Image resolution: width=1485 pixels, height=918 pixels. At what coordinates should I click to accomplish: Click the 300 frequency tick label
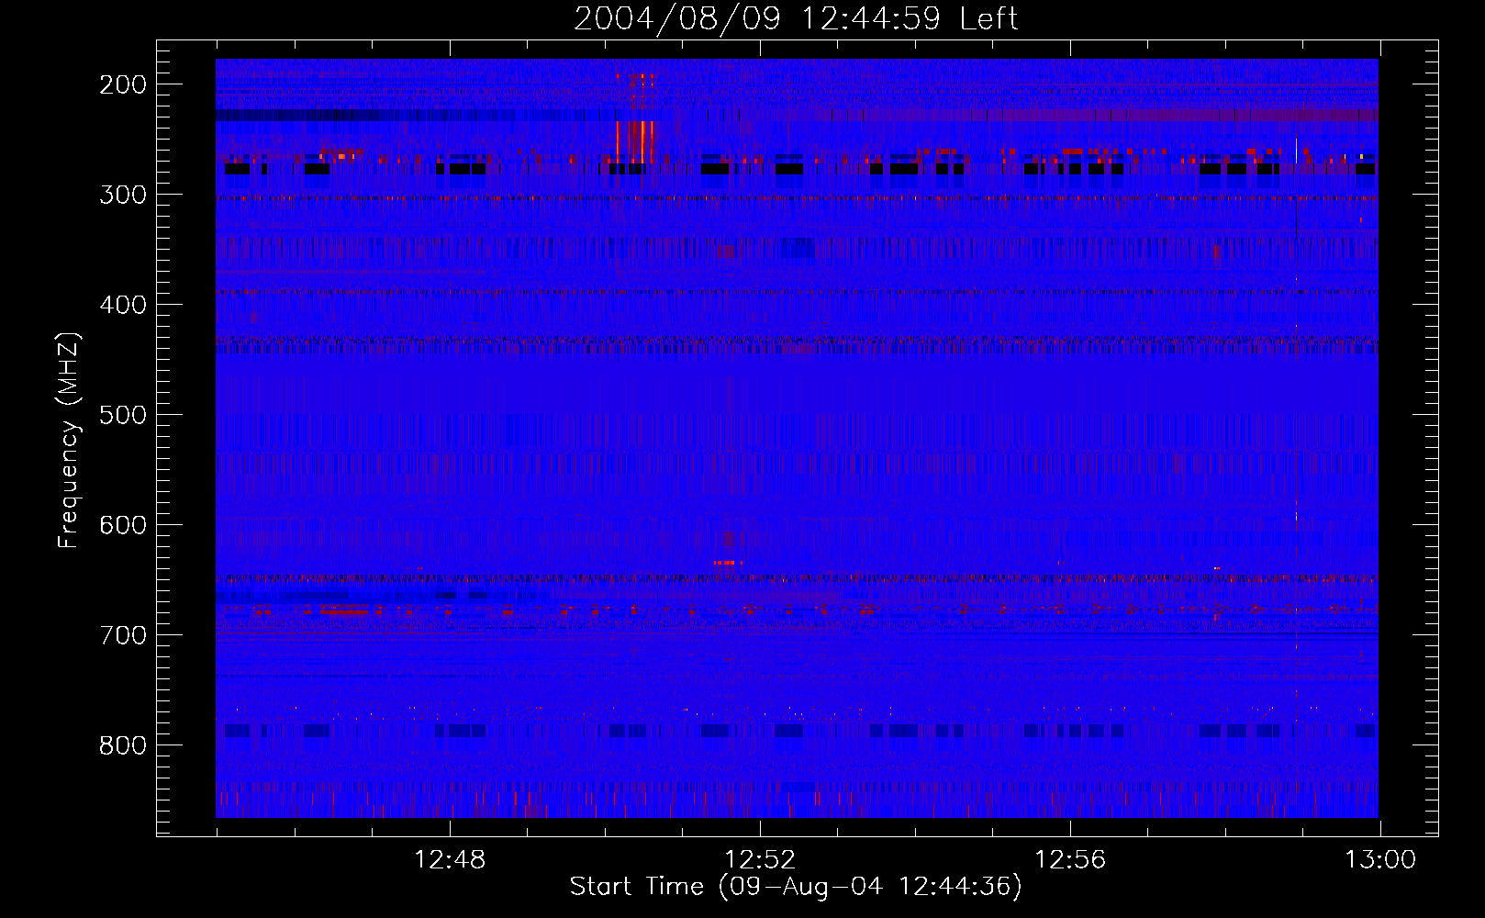click(x=123, y=195)
